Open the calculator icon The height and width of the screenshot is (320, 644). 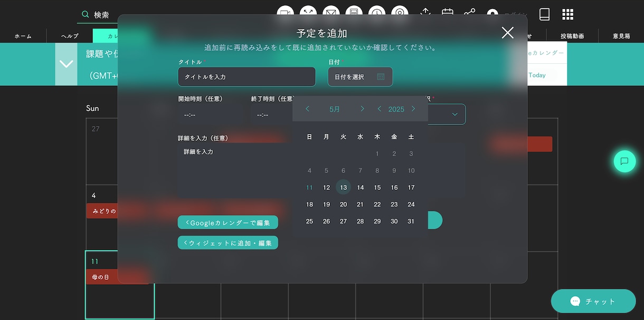click(x=354, y=13)
